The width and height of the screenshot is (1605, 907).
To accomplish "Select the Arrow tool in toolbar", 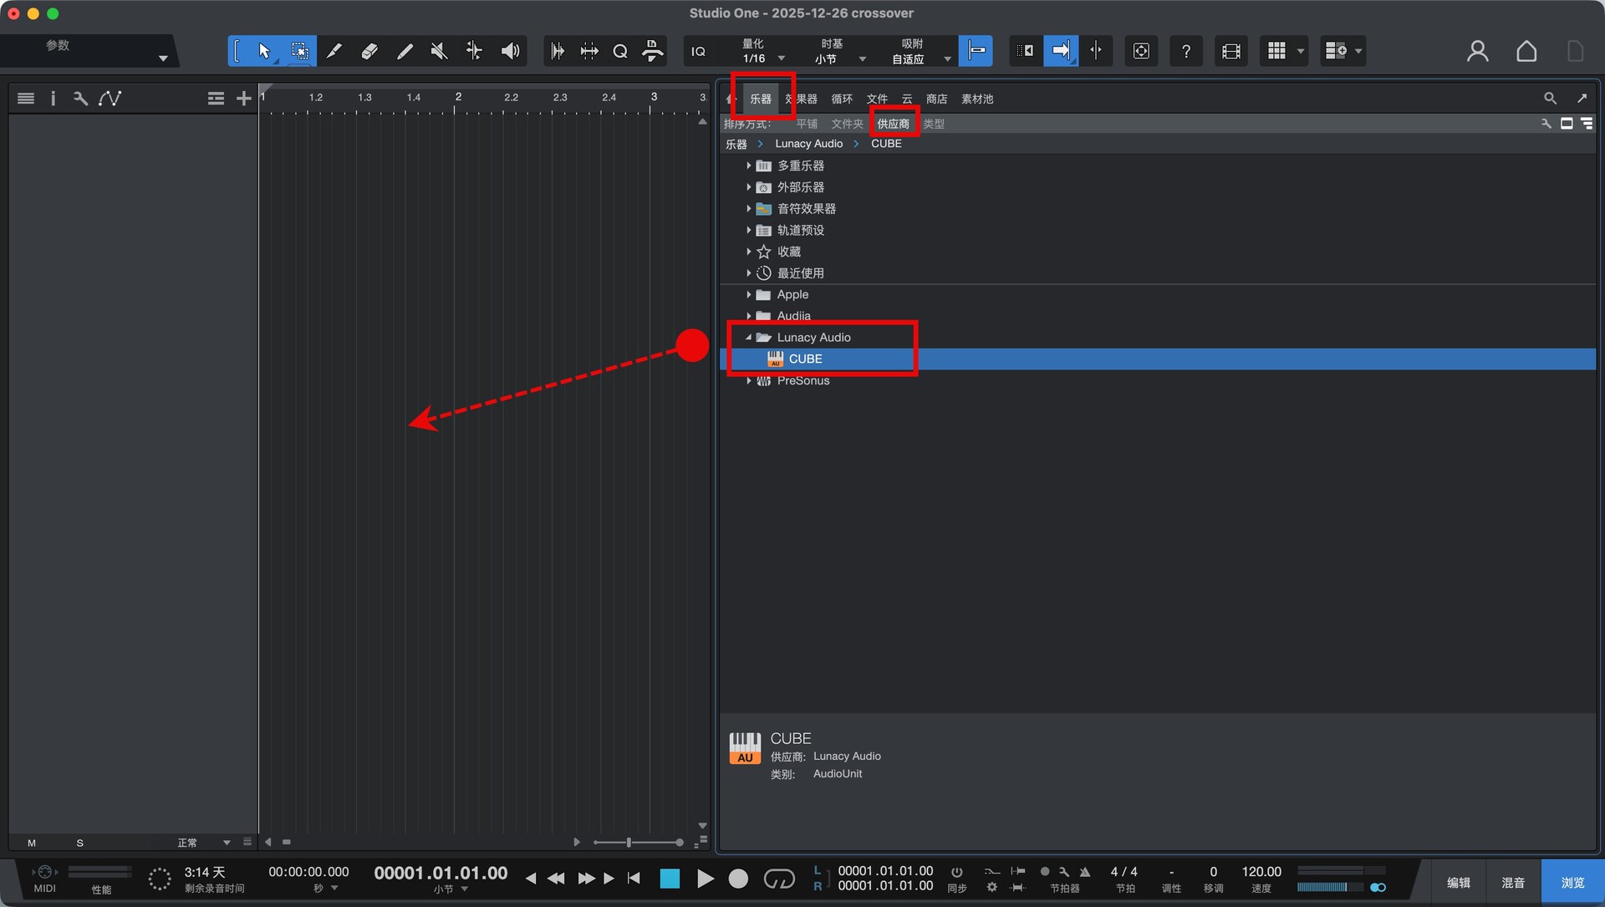I will 264,51.
